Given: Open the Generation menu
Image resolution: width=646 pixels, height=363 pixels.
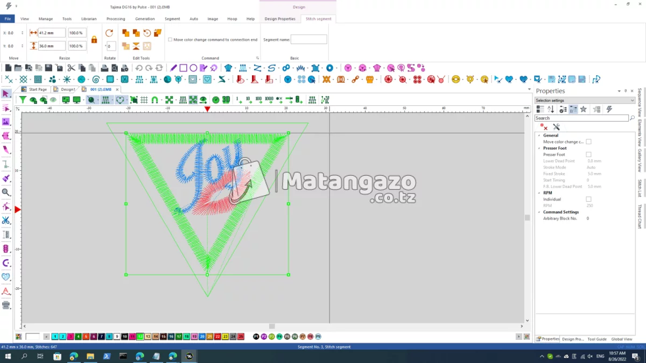Looking at the screenshot, I should [x=145, y=19].
